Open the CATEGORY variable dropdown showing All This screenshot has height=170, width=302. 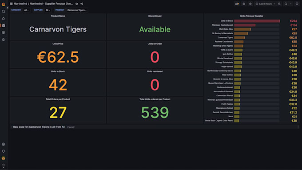26,10
